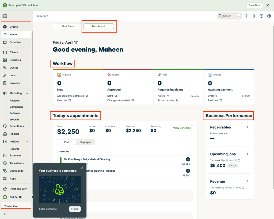Click the Timesheets clock icon
This screenshot has width=274, height=219.
click(5, 163)
